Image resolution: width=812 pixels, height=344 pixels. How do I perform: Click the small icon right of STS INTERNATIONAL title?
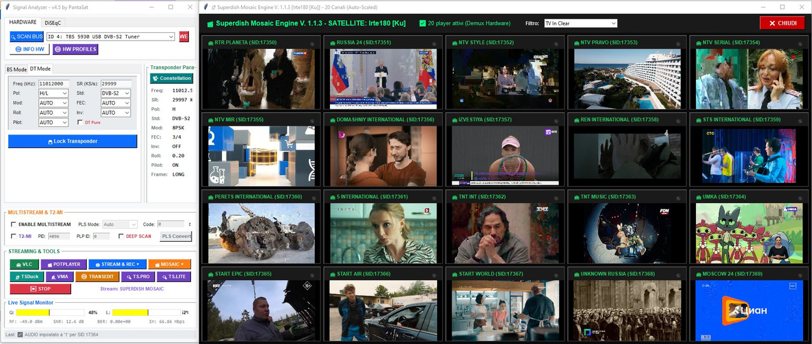pyautogui.click(x=799, y=121)
